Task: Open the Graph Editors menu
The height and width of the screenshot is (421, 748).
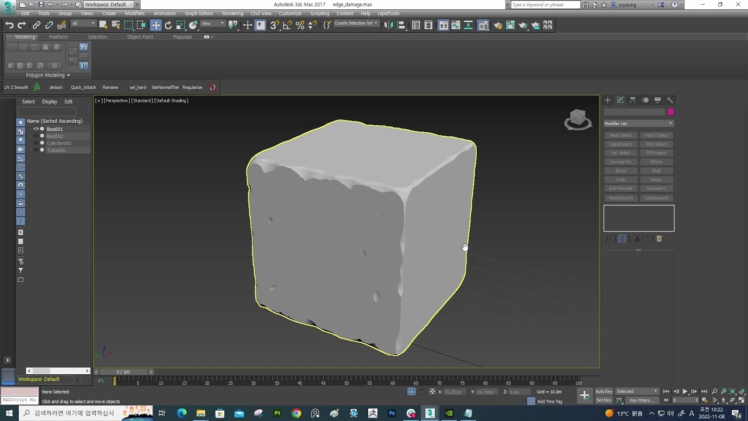Action: (x=199, y=13)
